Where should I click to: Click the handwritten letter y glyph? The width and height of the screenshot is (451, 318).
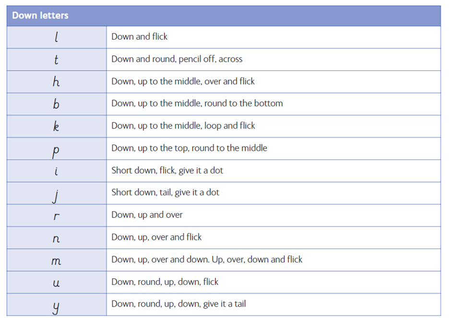56,307
